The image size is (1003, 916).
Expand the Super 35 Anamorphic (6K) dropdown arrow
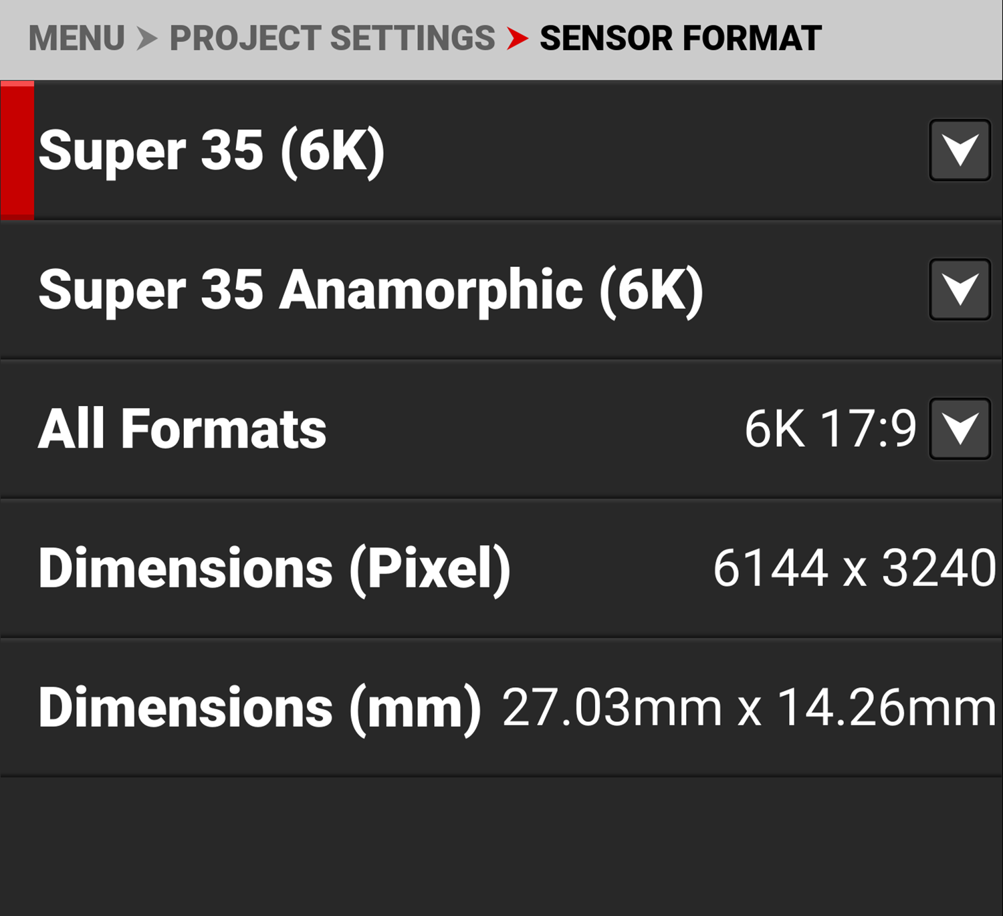coord(960,289)
